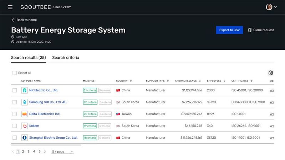This screenshot has width=285, height=160.
Task: Open Delta Electronics Inc. supplier link
Action: point(45,114)
